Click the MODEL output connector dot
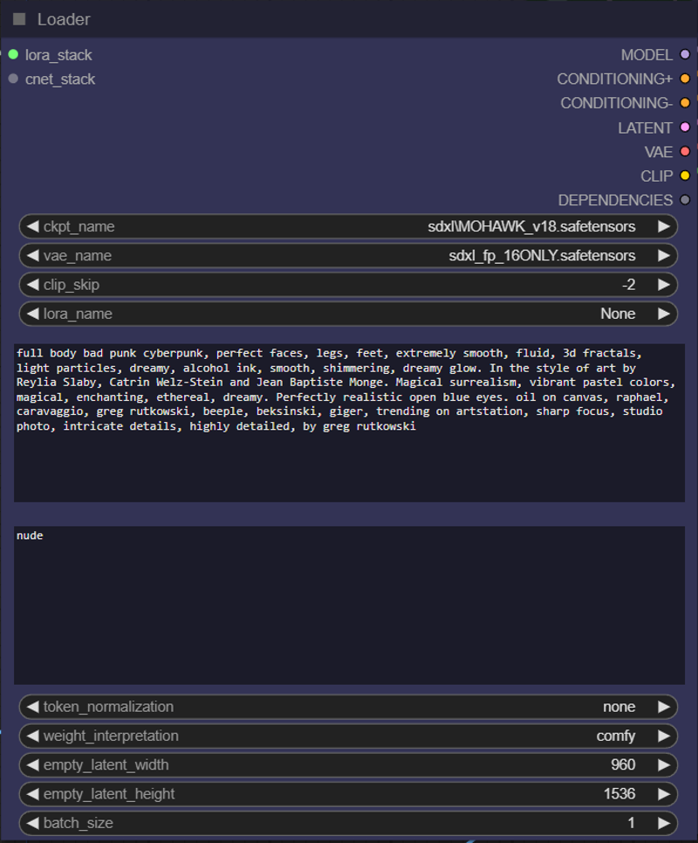 (x=685, y=54)
